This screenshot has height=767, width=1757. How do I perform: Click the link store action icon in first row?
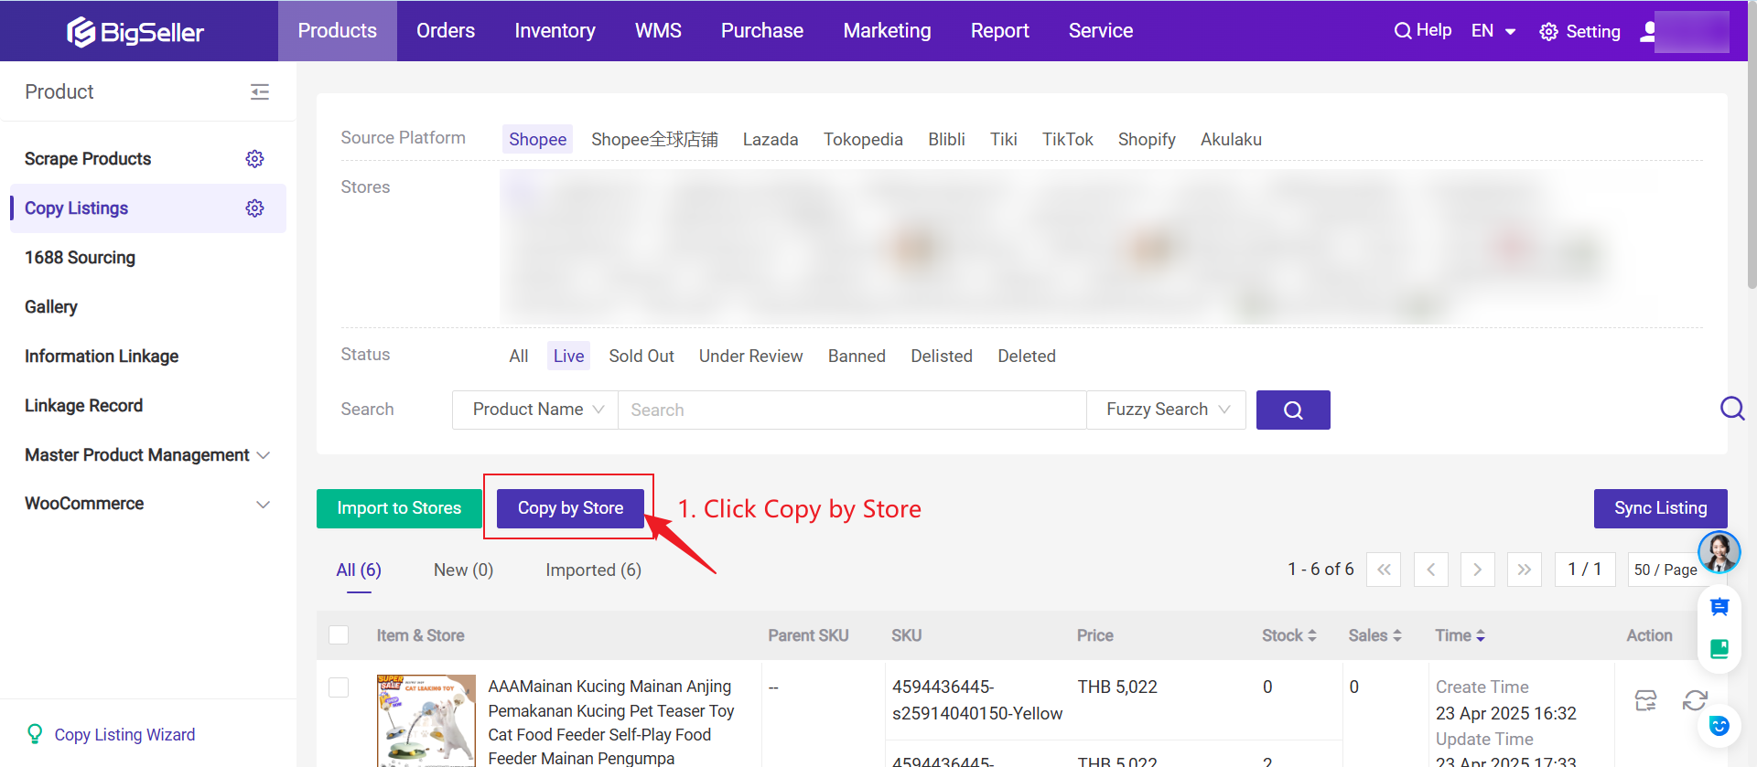1645,701
